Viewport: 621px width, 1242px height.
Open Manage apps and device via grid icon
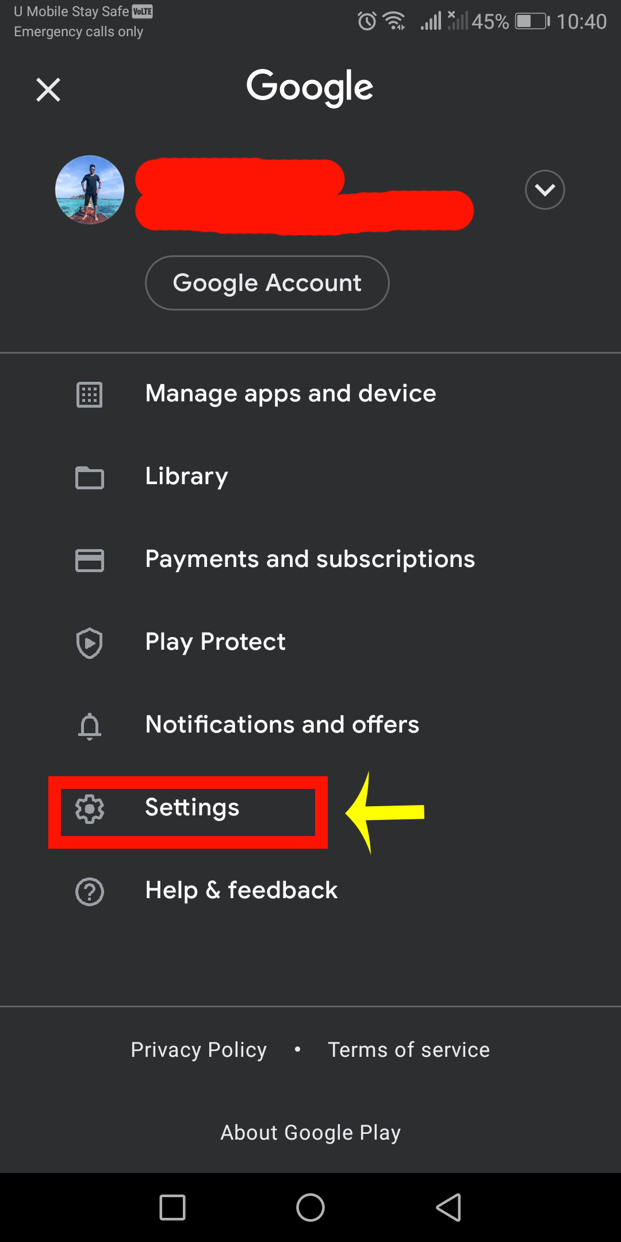(x=89, y=394)
